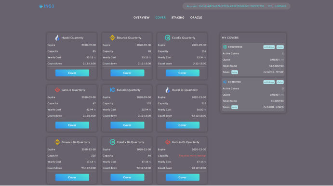The height and width of the screenshot is (186, 333).
Task: Click the Binance Quarterly diamond icon
Action: [x=112, y=37]
